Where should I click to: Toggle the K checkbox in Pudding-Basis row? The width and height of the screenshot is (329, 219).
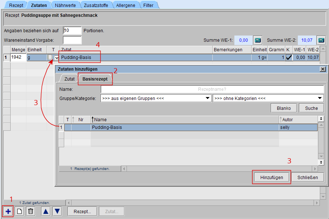tap(289, 57)
